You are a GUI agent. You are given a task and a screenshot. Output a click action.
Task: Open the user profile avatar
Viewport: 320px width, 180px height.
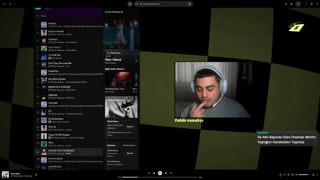(298, 4)
